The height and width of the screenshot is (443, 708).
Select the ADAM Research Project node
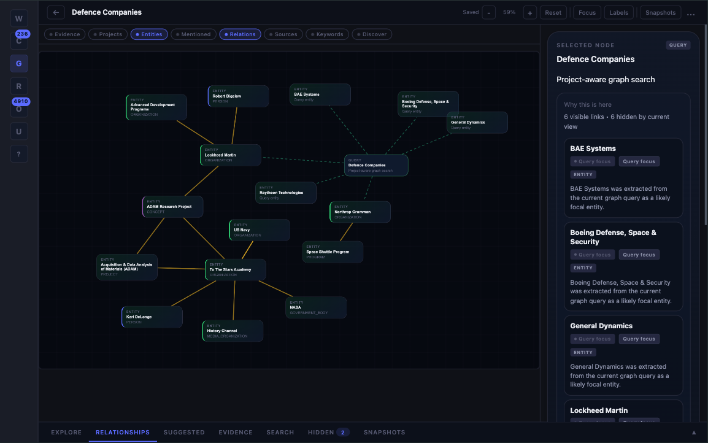172,207
